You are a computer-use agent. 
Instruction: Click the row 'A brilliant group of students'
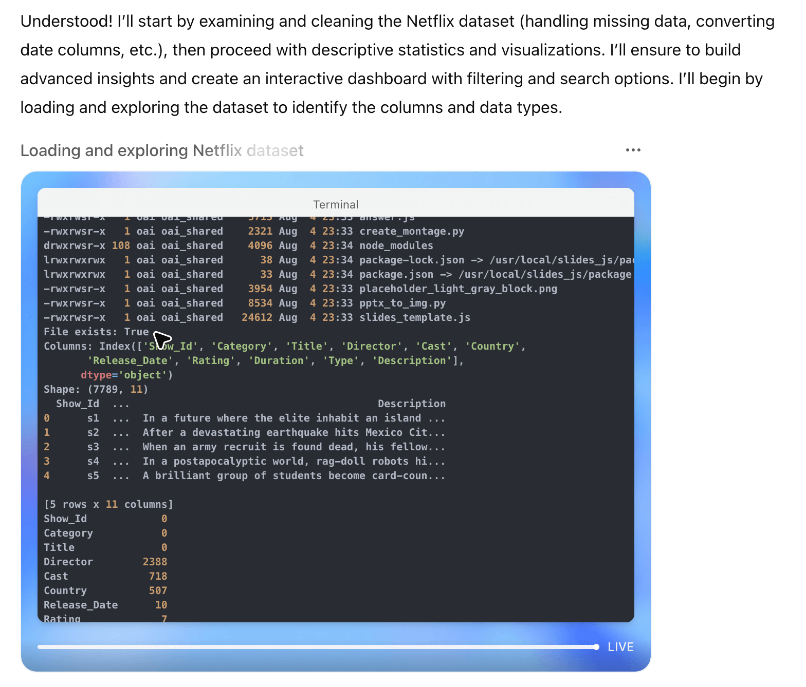click(x=245, y=475)
